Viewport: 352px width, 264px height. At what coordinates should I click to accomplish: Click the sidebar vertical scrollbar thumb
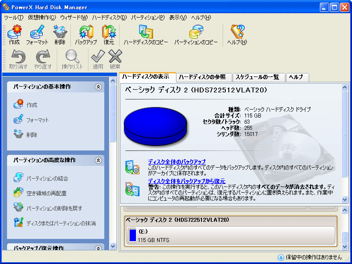tap(113, 113)
